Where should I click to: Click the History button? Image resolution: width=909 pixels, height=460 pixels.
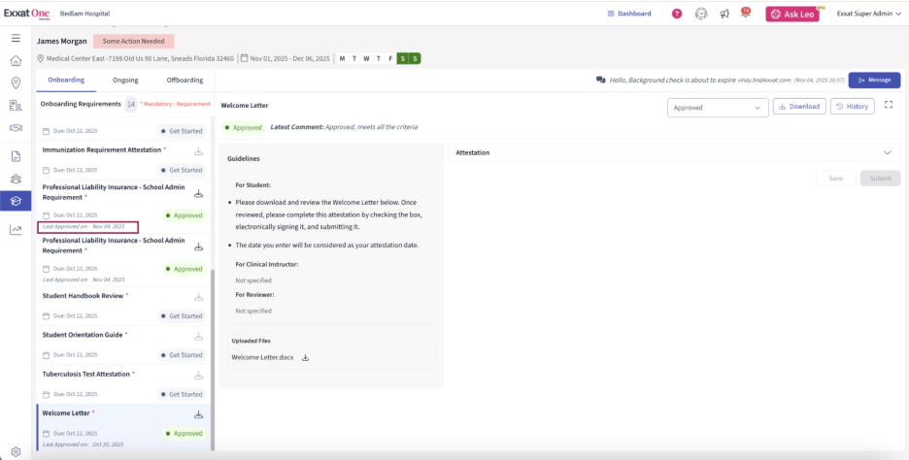pos(852,106)
